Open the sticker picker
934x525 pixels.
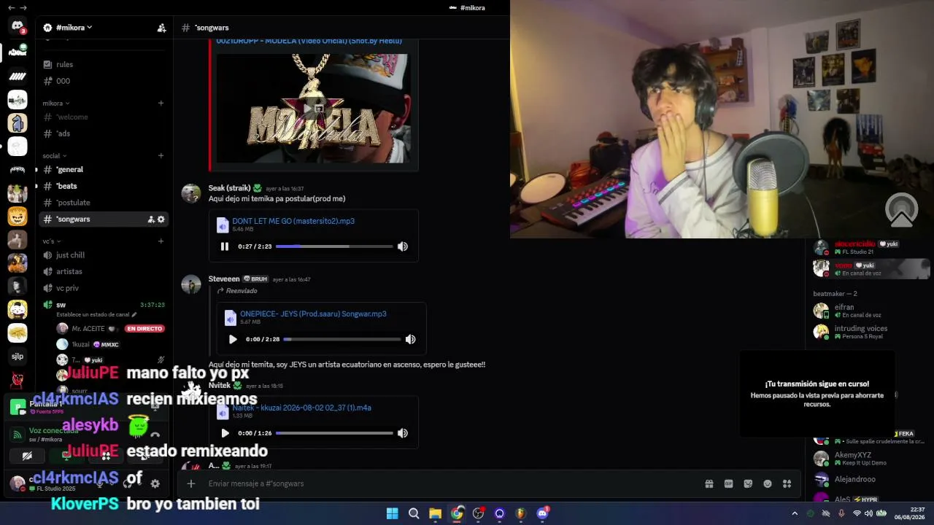point(748,483)
